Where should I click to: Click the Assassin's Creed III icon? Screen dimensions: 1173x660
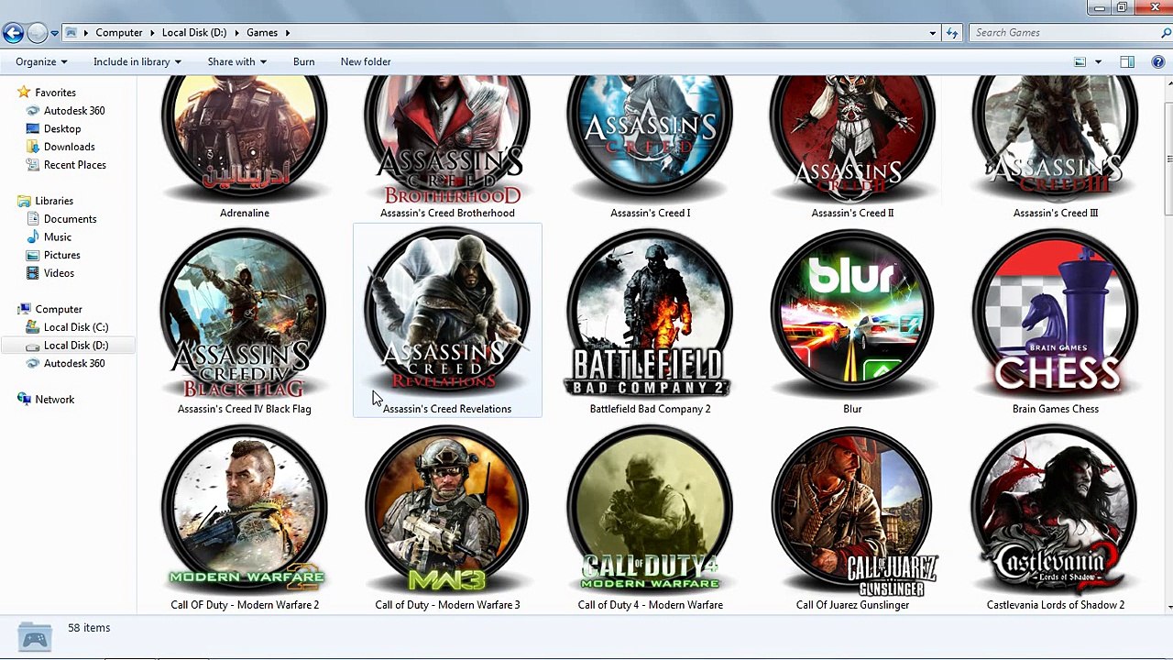click(x=1055, y=139)
